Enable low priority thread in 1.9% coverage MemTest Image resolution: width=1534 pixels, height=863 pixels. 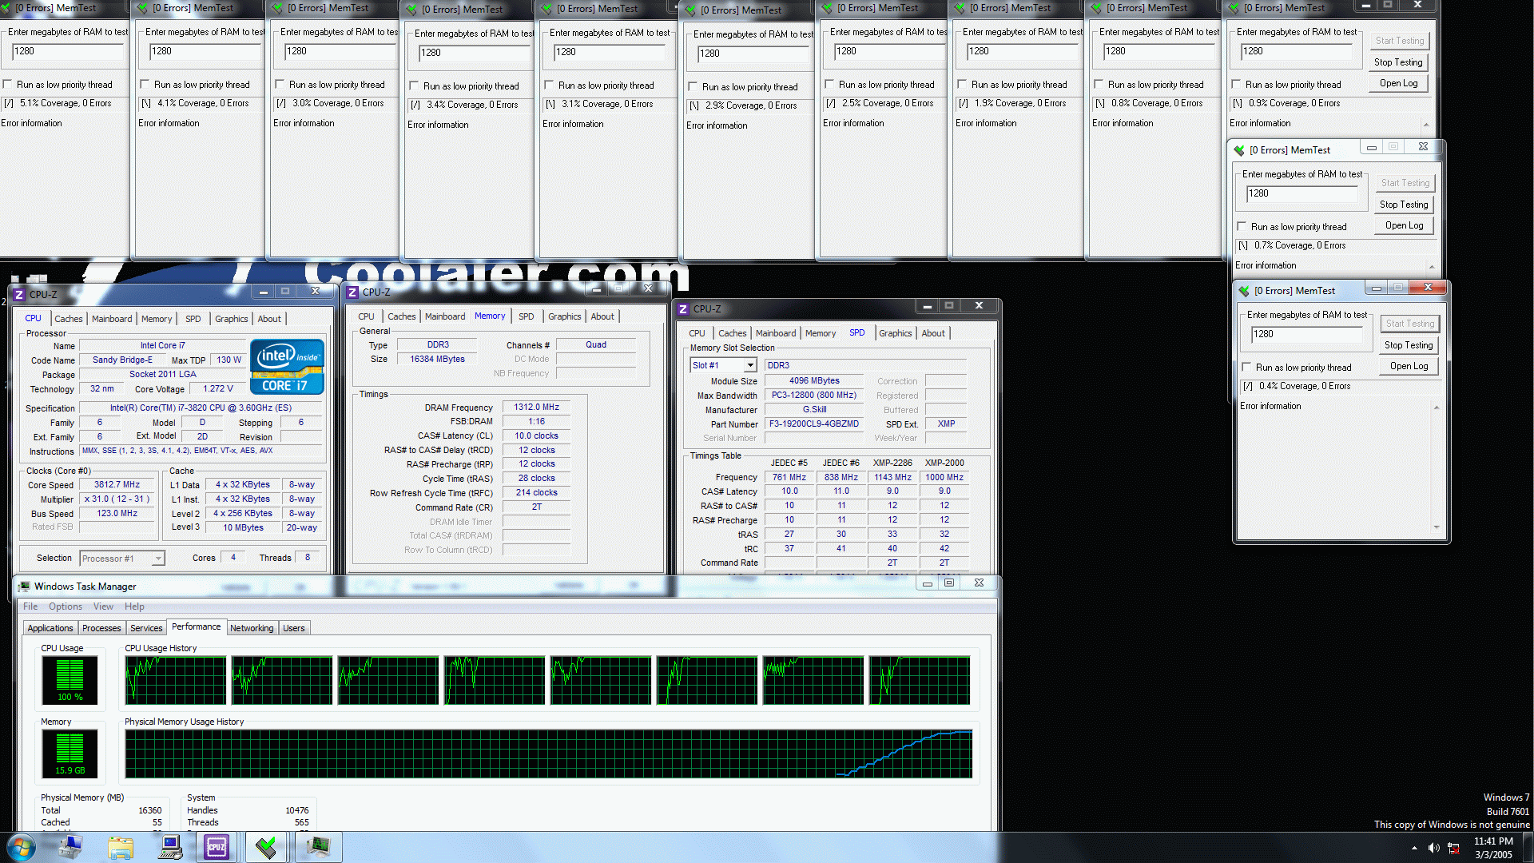(x=962, y=85)
